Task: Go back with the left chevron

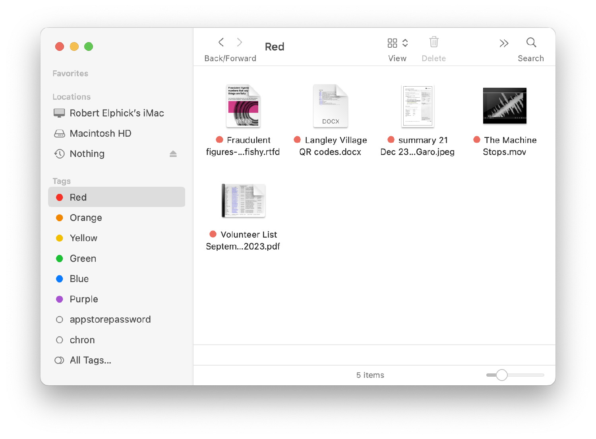Action: pyautogui.click(x=221, y=43)
